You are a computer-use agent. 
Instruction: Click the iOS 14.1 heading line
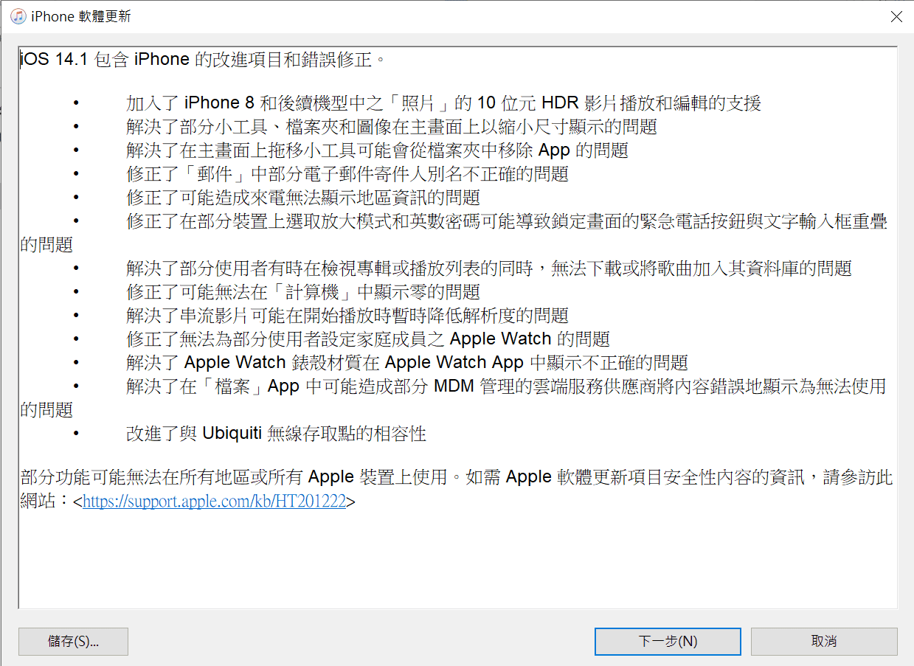tap(203, 60)
